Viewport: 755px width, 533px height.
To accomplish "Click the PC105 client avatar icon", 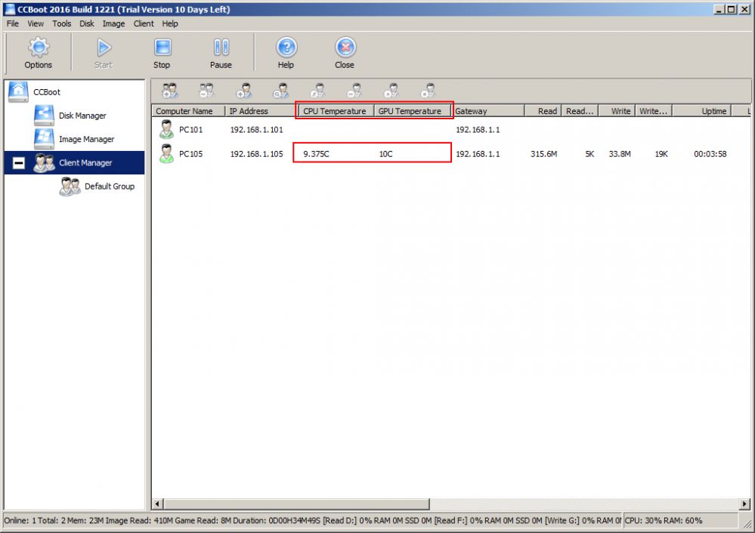I will pyautogui.click(x=166, y=153).
